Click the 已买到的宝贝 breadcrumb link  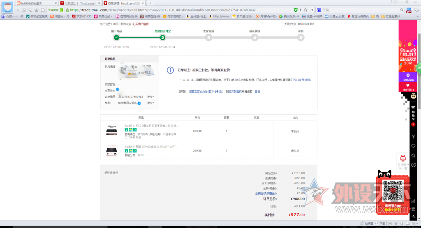(141, 24)
